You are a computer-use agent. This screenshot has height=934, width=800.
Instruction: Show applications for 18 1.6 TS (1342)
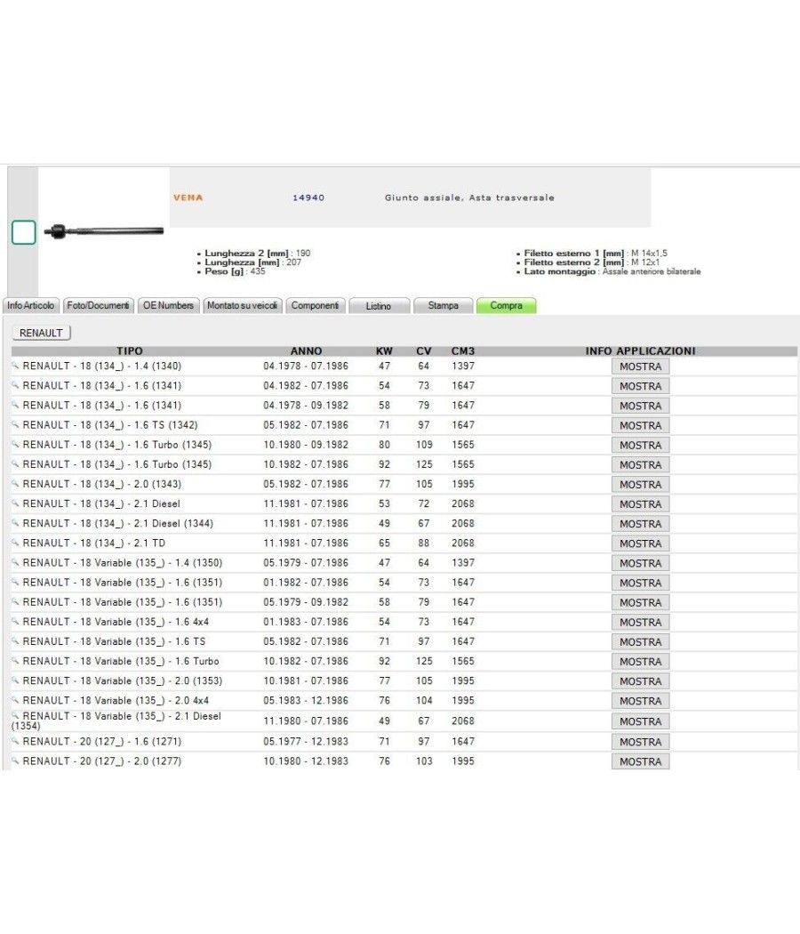(641, 425)
